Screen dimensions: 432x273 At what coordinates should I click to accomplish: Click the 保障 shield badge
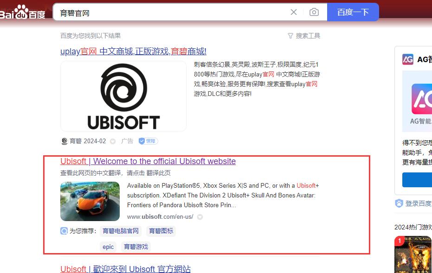pos(148,141)
